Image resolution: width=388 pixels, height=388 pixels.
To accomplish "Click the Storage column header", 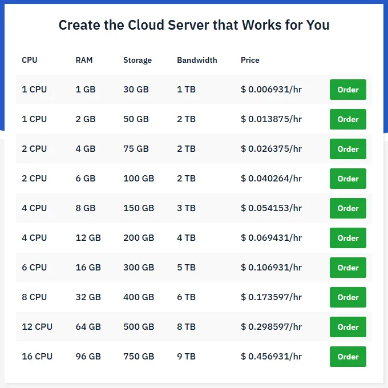I will [x=138, y=60].
